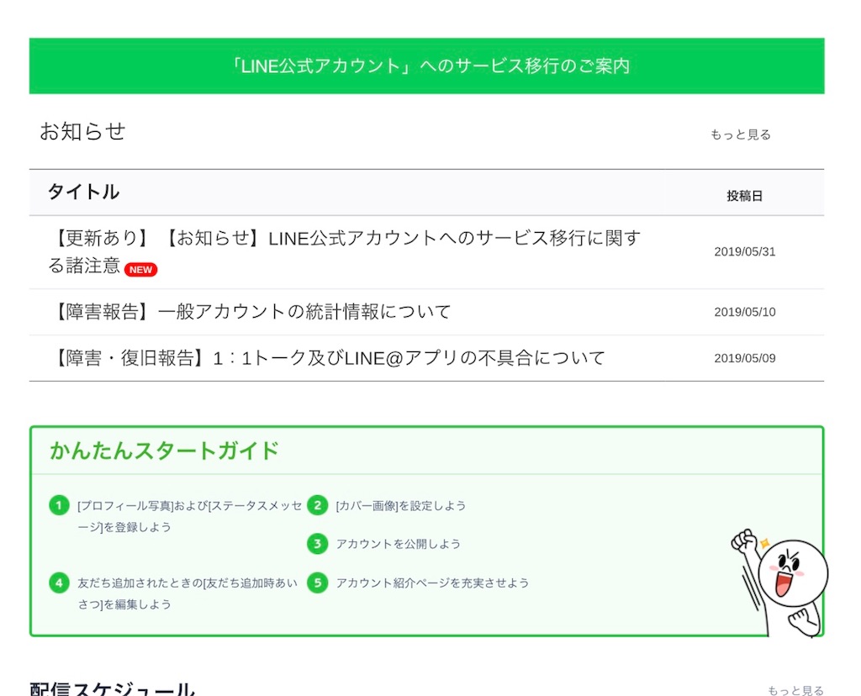Click the かんたんスタートガイド panel heading

[x=164, y=451]
